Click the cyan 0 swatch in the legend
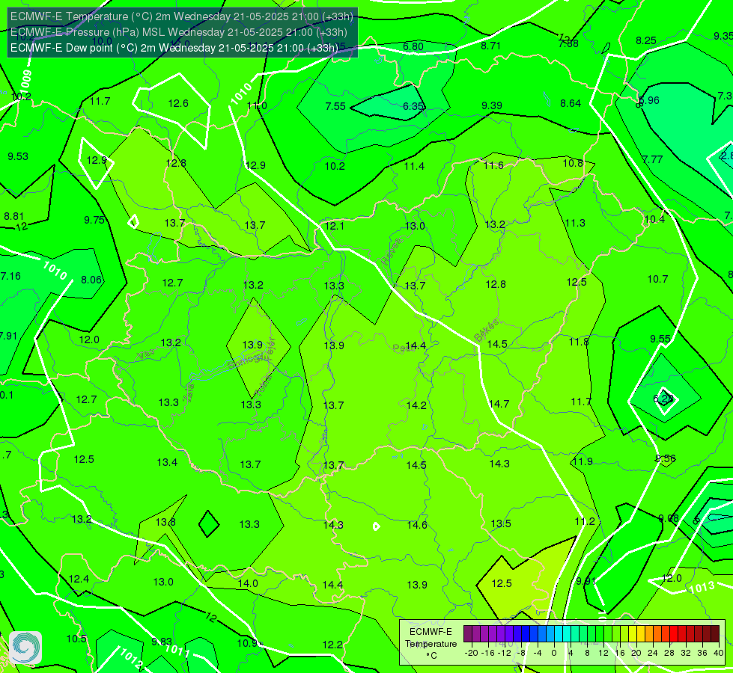 (x=558, y=634)
